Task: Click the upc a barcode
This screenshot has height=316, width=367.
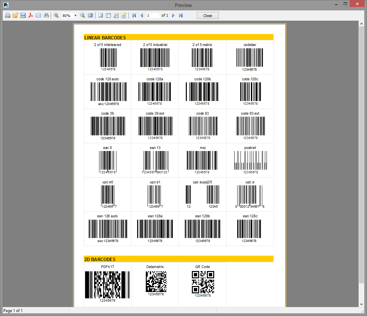Action: point(250,196)
